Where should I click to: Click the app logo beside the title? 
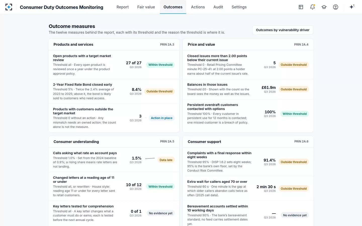(x=9, y=7)
